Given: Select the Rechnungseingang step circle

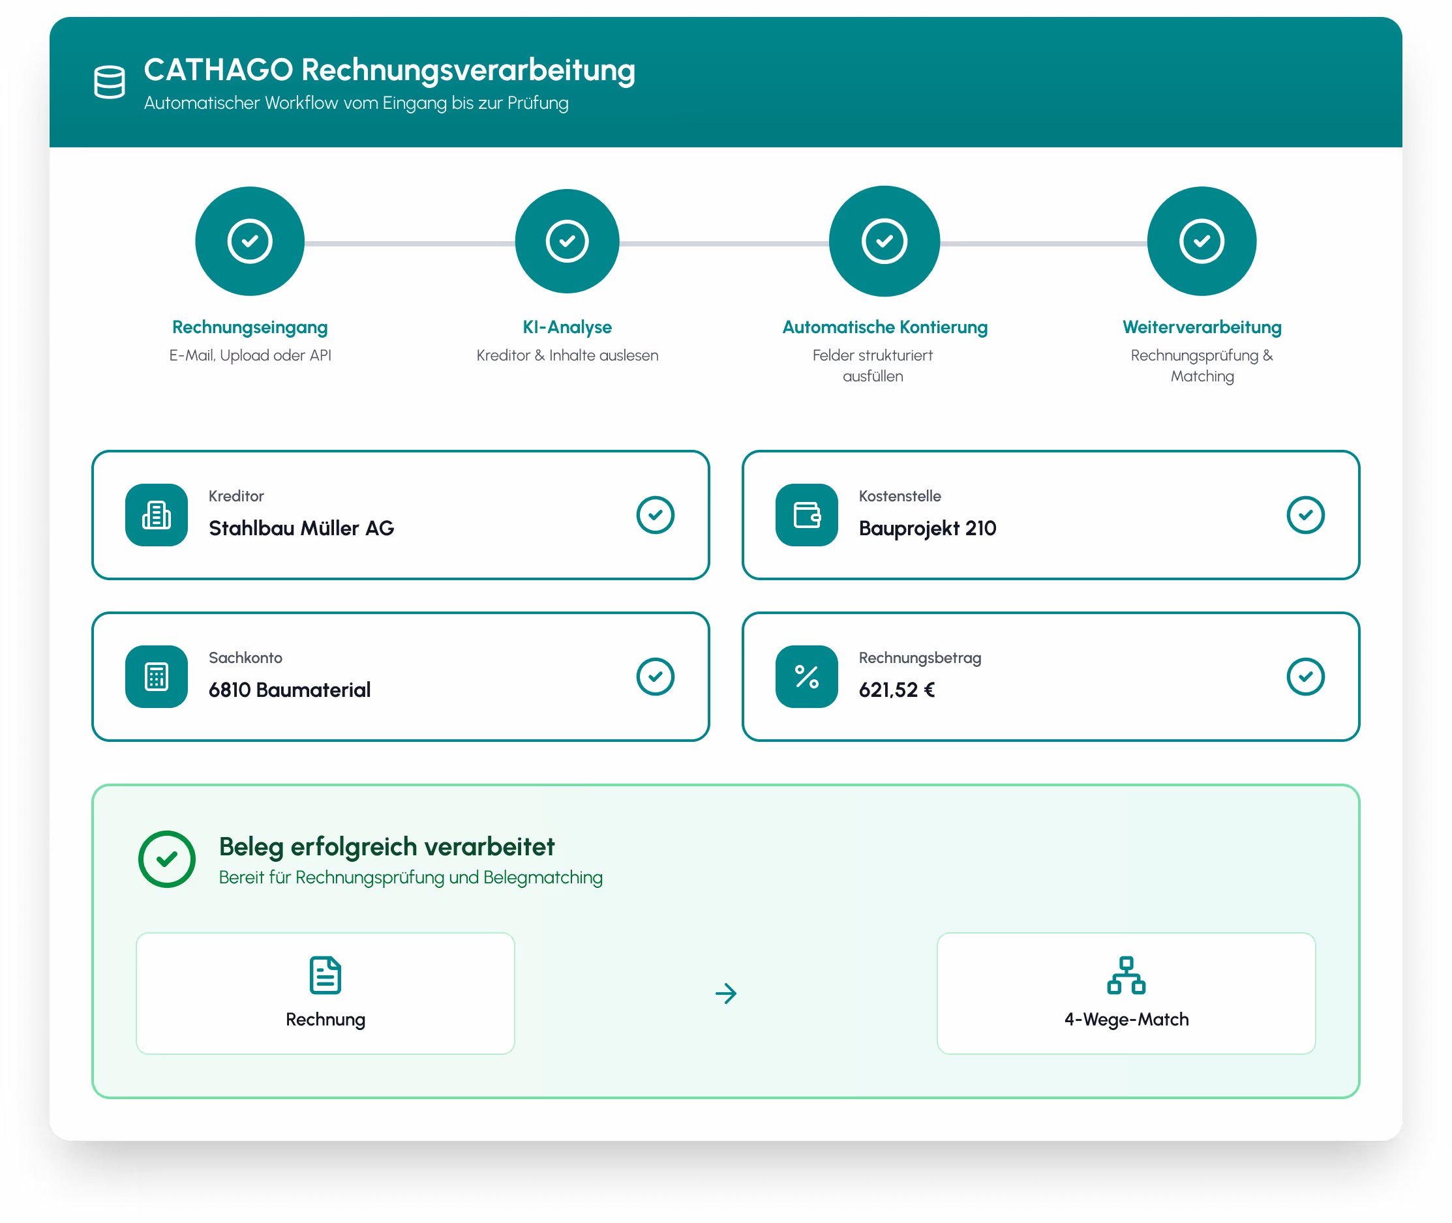Looking at the screenshot, I should (x=250, y=241).
